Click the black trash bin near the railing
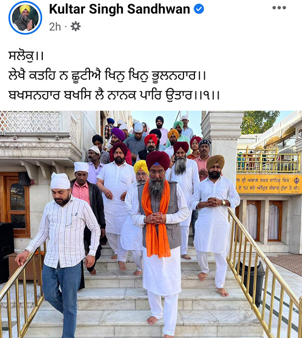This screenshot has height=338, width=302. (253, 282)
